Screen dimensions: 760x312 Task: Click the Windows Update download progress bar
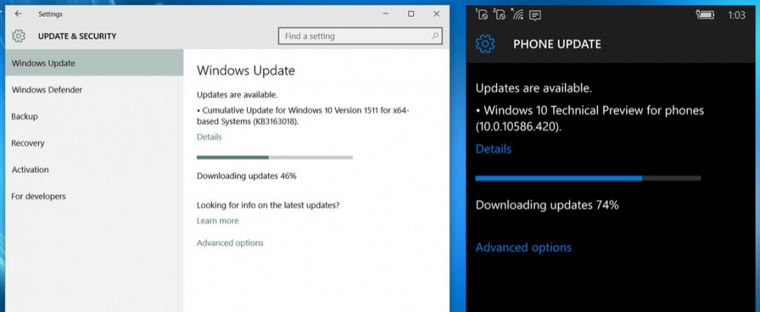click(x=275, y=157)
